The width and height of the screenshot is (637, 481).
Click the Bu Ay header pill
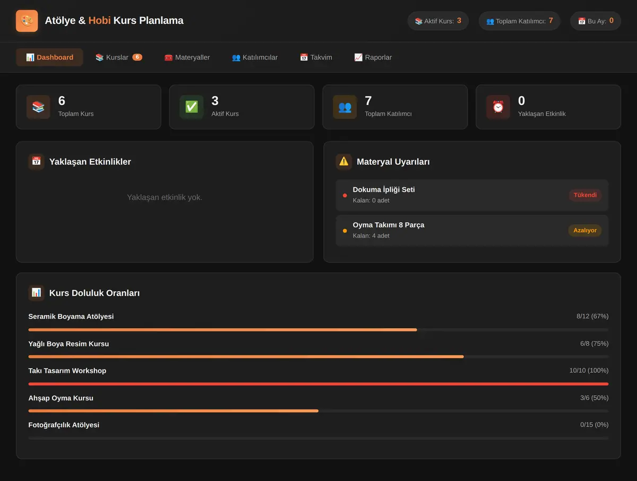[596, 21]
